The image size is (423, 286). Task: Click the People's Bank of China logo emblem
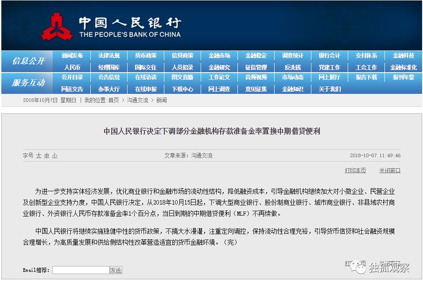57,27
